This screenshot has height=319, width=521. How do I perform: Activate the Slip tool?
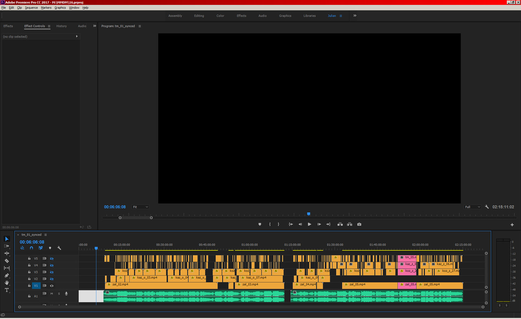click(x=7, y=268)
